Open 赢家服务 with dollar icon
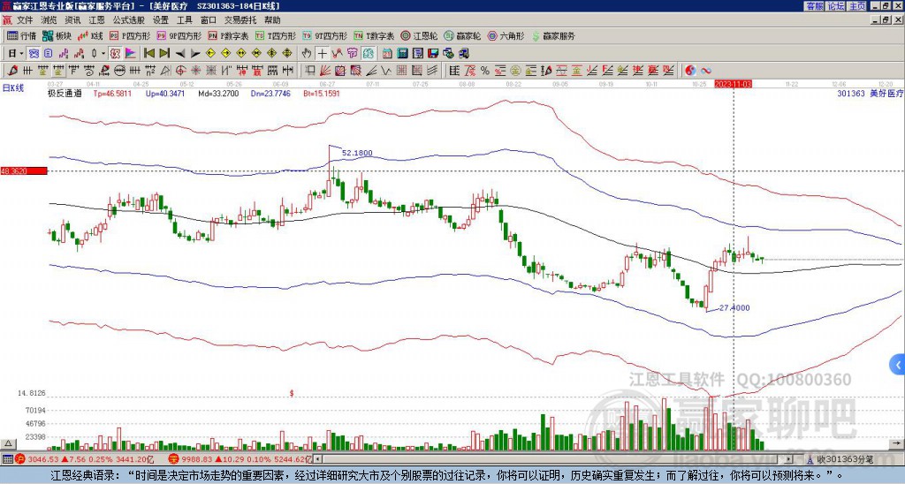The image size is (905, 484). 553,35
